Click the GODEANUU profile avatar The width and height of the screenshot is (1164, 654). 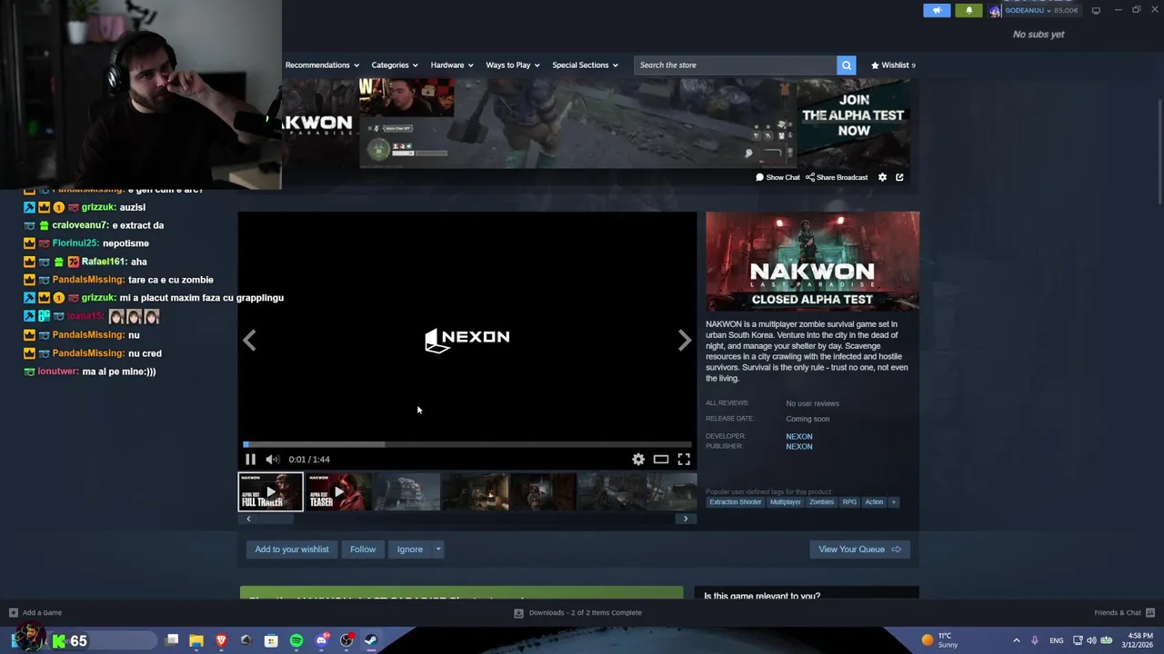tap(995, 10)
